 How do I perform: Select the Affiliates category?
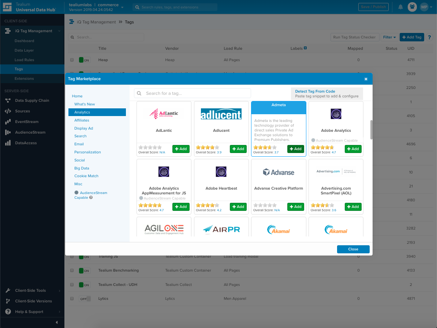(x=82, y=120)
